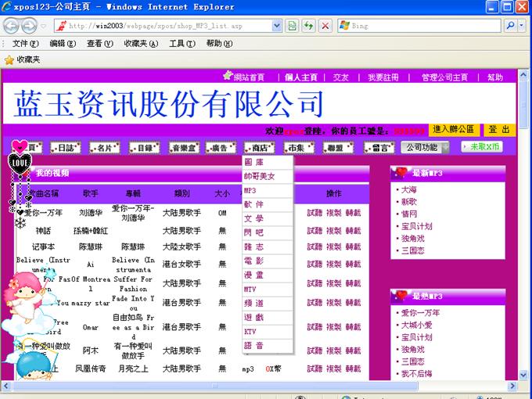Click the 登出 logout button

click(498, 130)
